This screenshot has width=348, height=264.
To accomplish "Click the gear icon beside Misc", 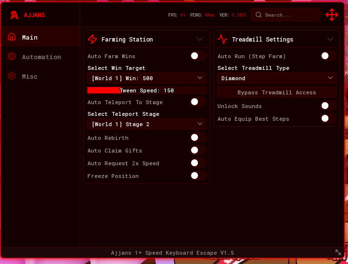I will pos(12,76).
